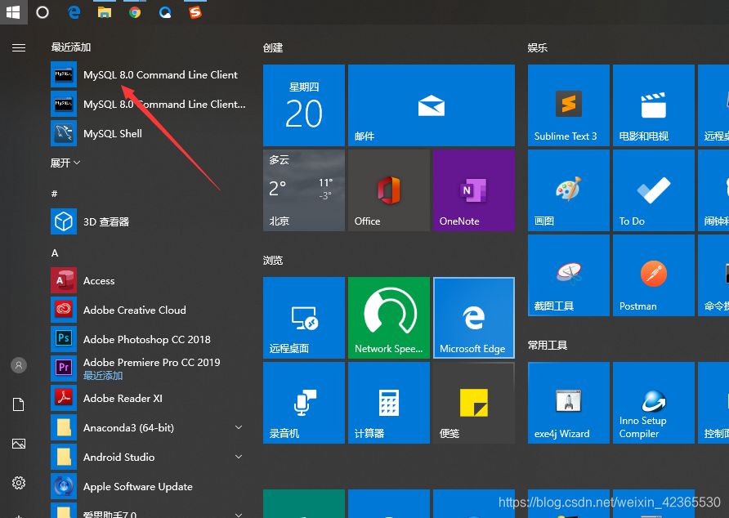Open the 北京 weather tile
The height and width of the screenshot is (518, 729).
tap(304, 190)
